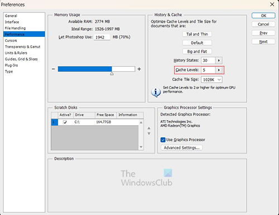Uncheck the Active checkbox for drive C:\
The height and width of the screenshot is (215, 279).
click(65, 122)
